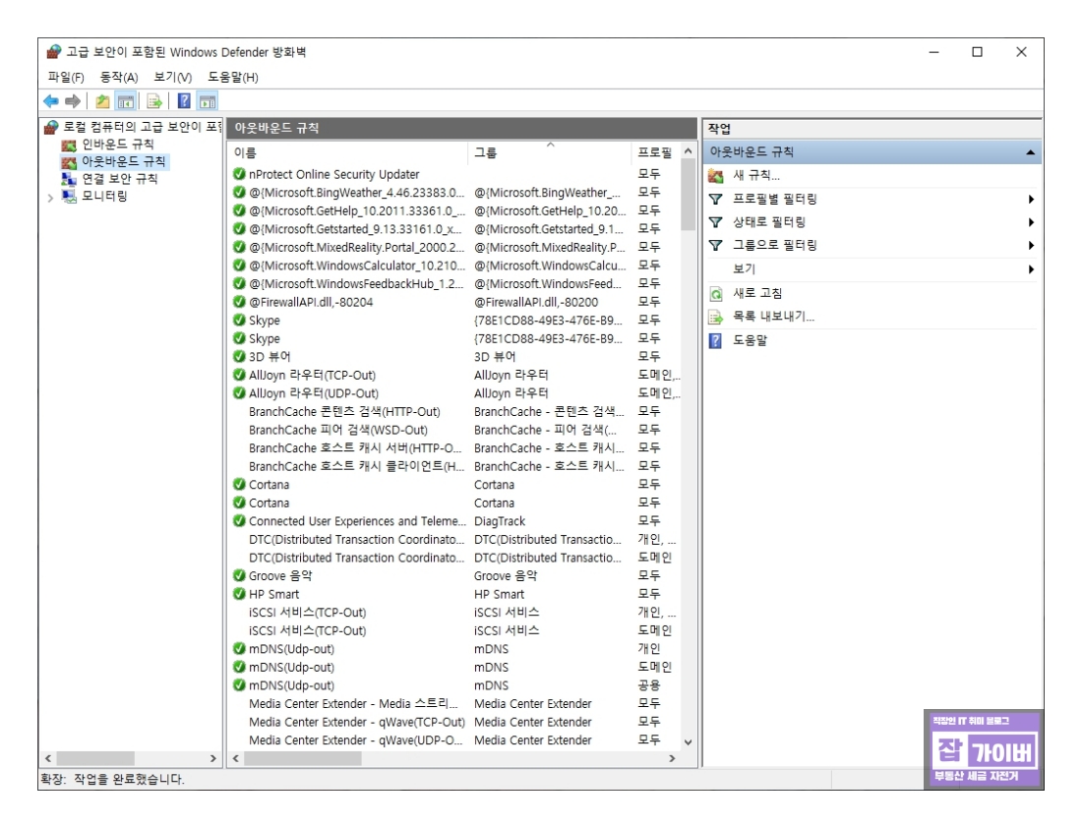Sort by the 프로필 column header
This screenshot has height=828, width=1082.
pyautogui.click(x=655, y=152)
